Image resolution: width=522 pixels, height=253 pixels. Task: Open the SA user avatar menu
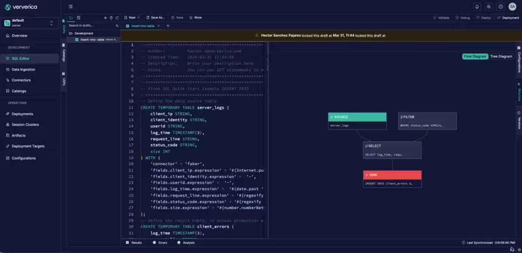[x=512, y=7]
